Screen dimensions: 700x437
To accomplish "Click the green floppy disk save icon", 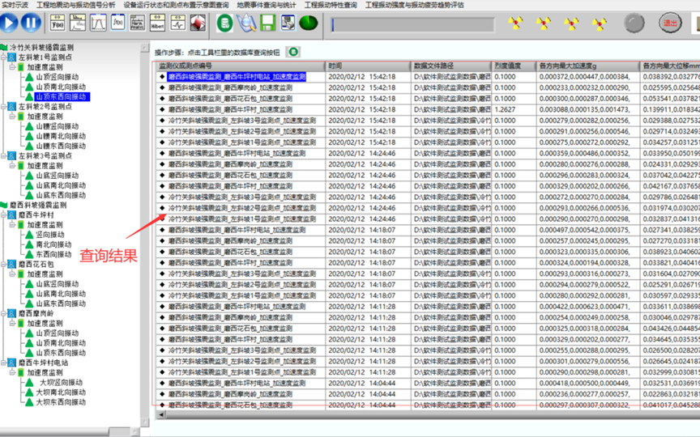I will click(x=267, y=23).
